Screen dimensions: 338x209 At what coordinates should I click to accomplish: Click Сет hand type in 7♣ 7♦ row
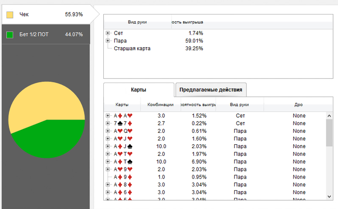pyautogui.click(x=240, y=123)
